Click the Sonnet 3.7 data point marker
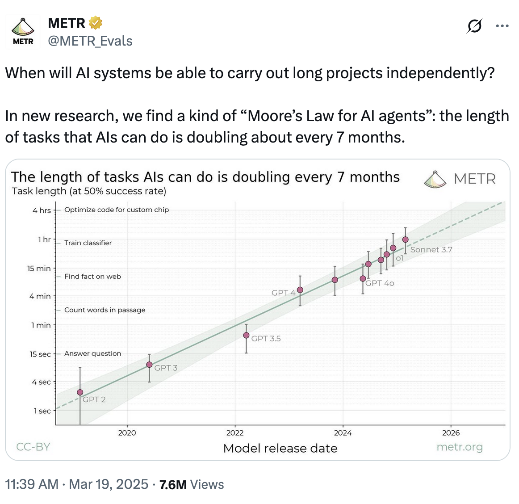 click(406, 239)
